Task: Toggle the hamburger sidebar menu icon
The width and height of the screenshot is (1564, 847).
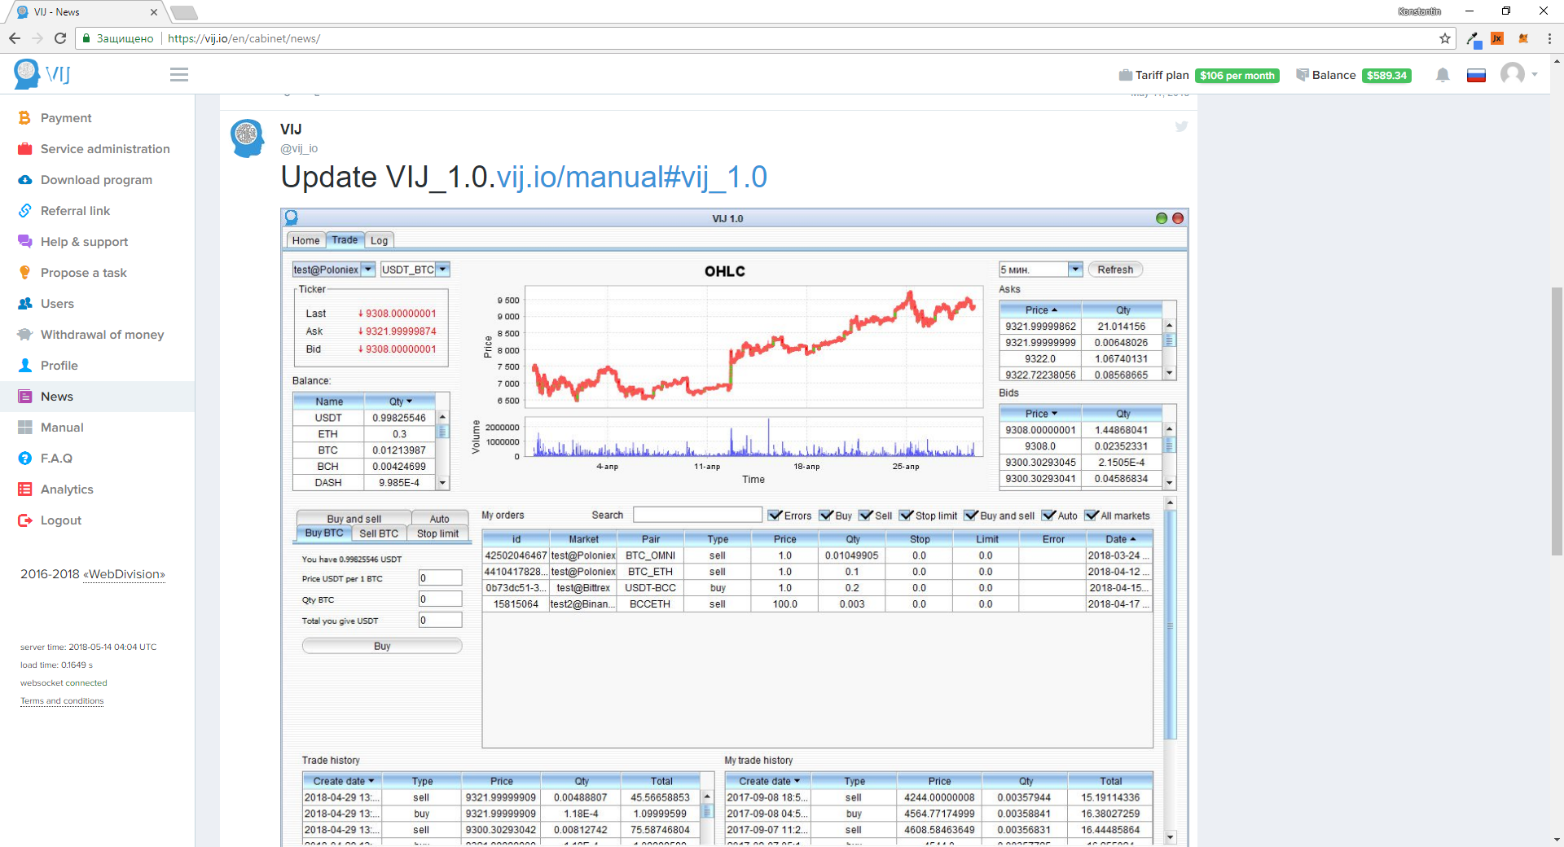Action: [x=179, y=75]
